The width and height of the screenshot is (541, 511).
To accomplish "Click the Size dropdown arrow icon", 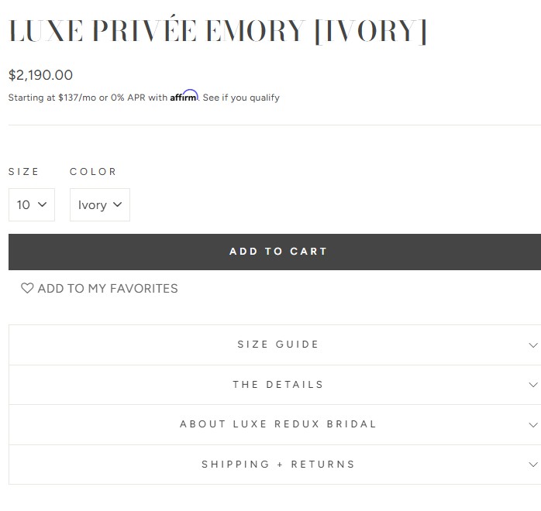I will (x=42, y=204).
